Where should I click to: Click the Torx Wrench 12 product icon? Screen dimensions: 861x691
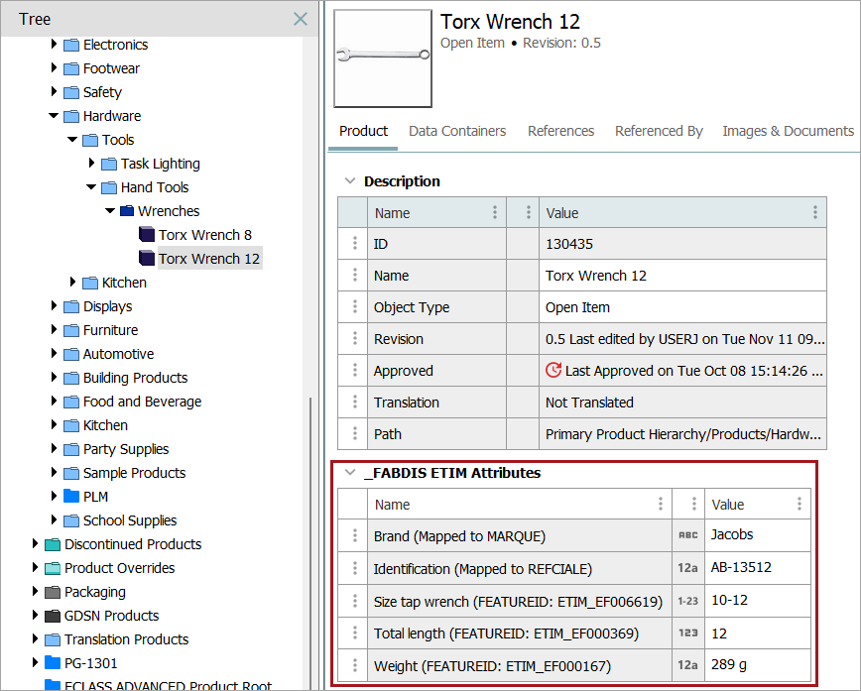pos(147,258)
